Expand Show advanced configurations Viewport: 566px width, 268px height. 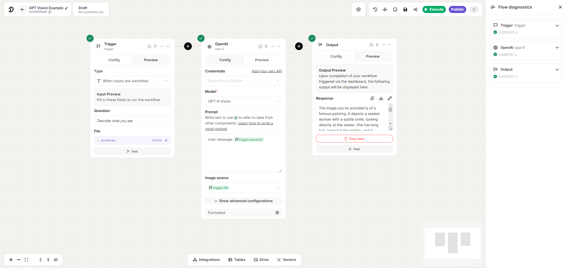[243, 201]
